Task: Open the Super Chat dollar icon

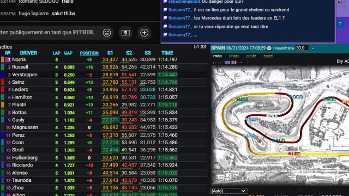Action: click(x=125, y=33)
